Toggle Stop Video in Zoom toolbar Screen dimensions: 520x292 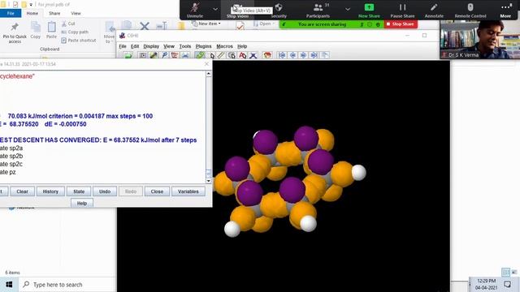point(237,11)
